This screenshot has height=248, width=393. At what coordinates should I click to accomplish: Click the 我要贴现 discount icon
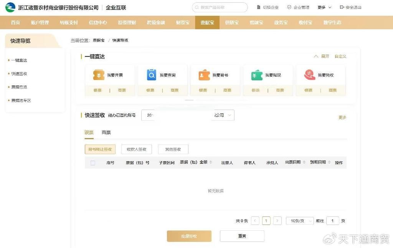click(x=257, y=75)
